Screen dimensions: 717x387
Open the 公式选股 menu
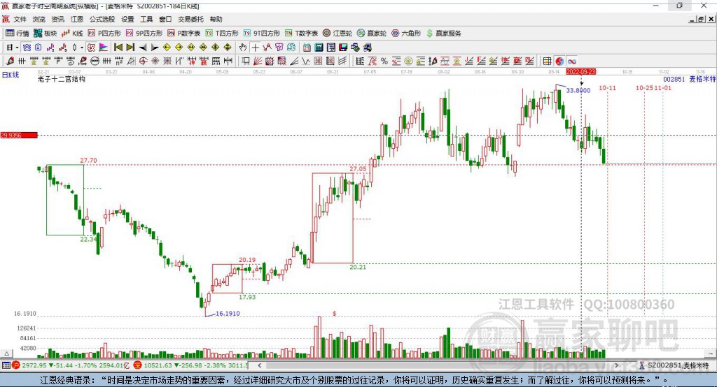click(x=102, y=19)
